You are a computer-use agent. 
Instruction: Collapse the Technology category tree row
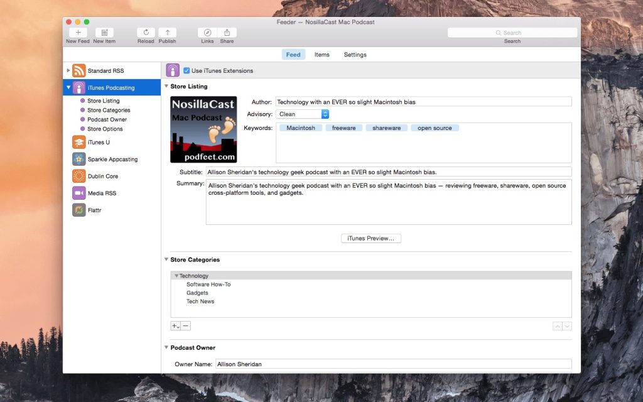point(176,276)
